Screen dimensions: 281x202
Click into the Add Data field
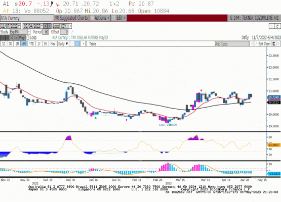(232, 44)
